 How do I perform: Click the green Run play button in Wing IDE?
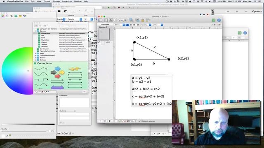coord(108,7)
